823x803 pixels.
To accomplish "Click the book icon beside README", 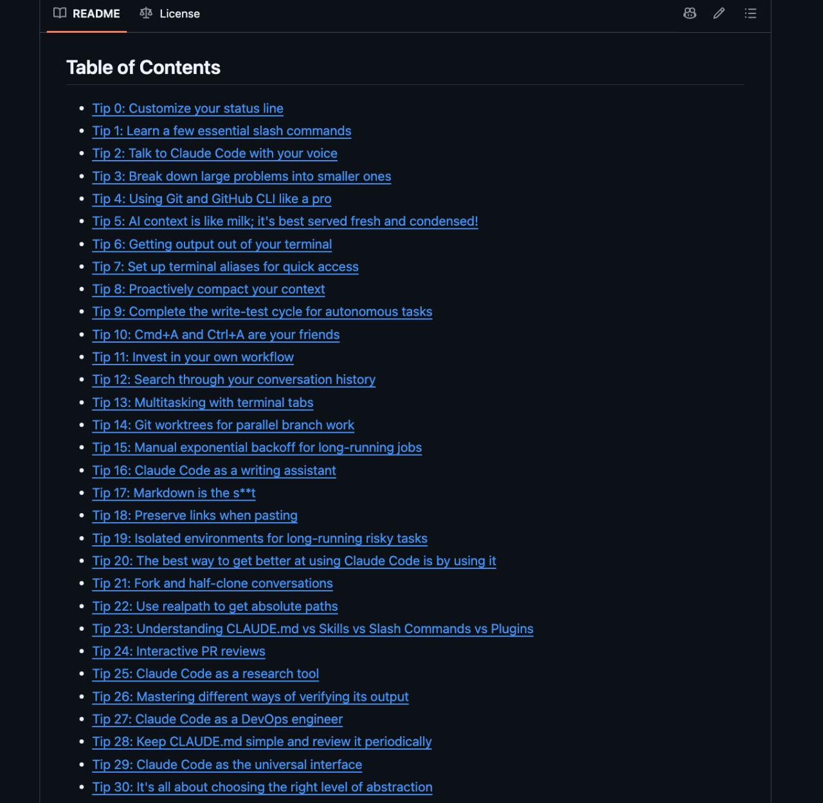I will pos(60,13).
